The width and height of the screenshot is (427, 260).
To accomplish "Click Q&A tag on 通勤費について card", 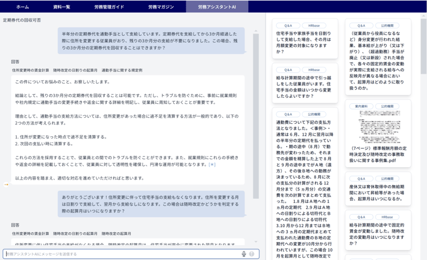I will click(x=288, y=115).
